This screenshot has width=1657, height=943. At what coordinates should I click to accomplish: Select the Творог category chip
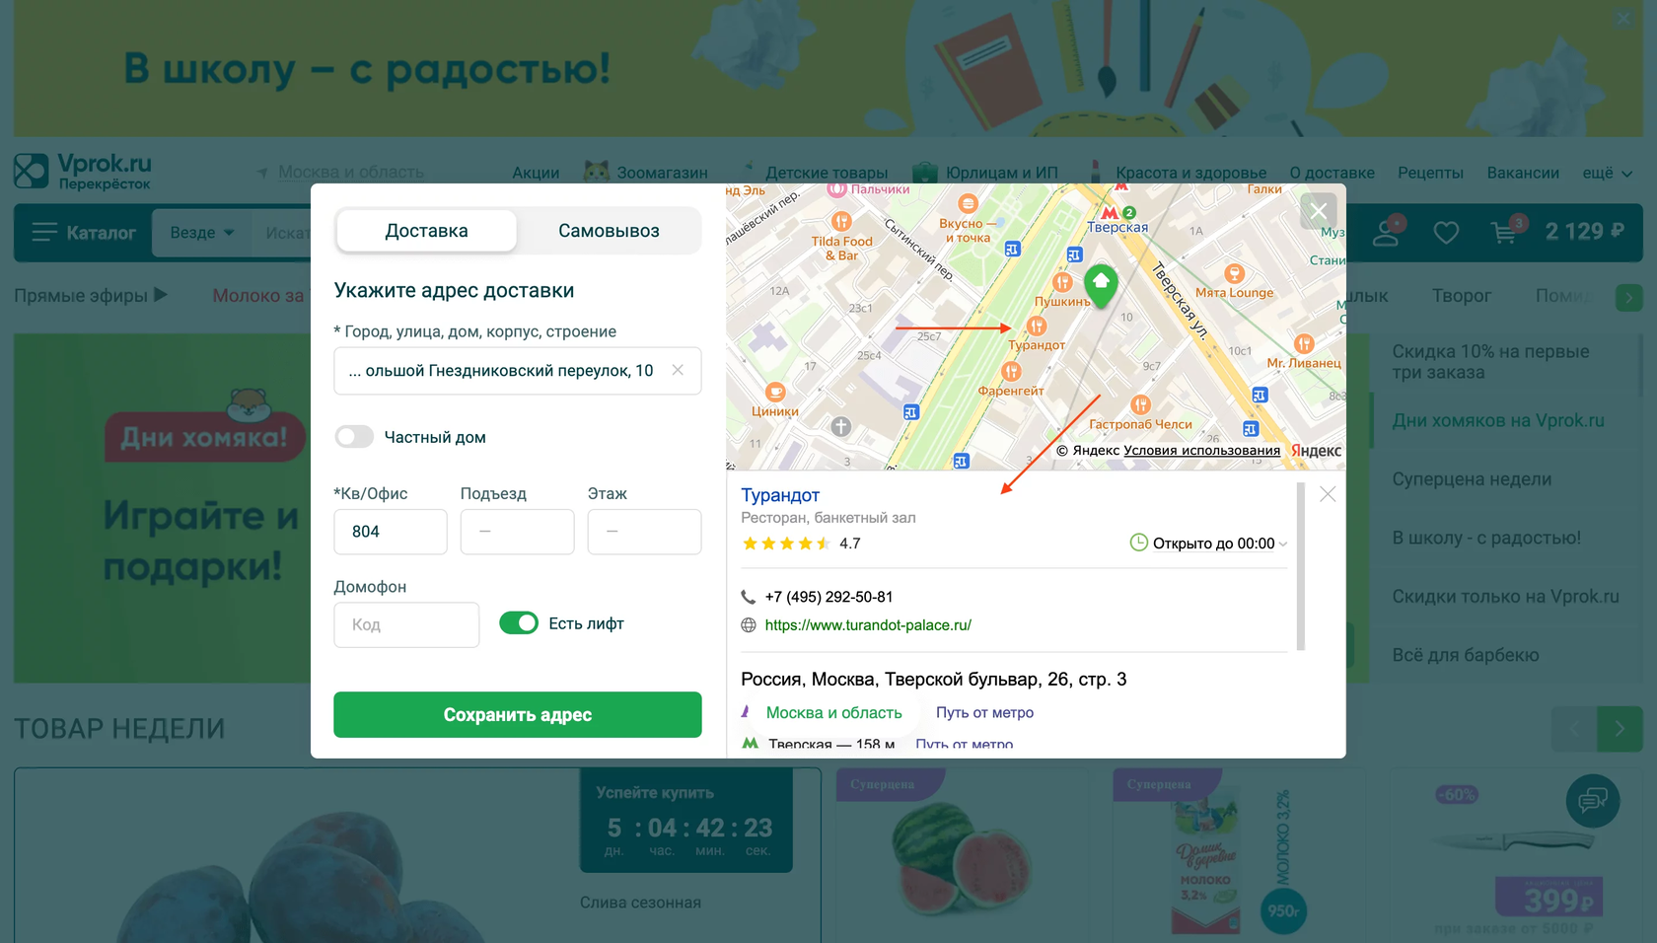click(x=1461, y=296)
